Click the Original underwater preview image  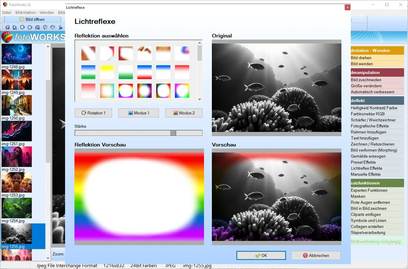tap(277, 88)
